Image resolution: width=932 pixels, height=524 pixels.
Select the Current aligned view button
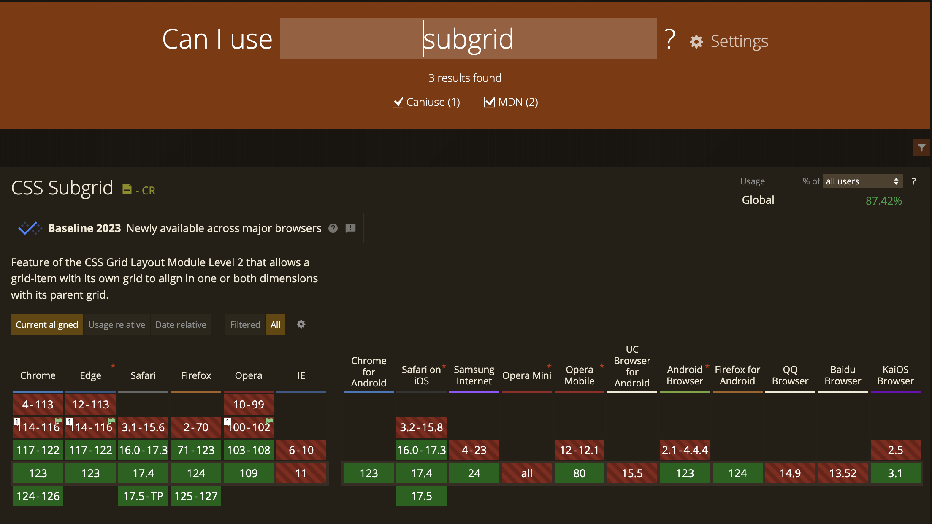[x=46, y=324]
